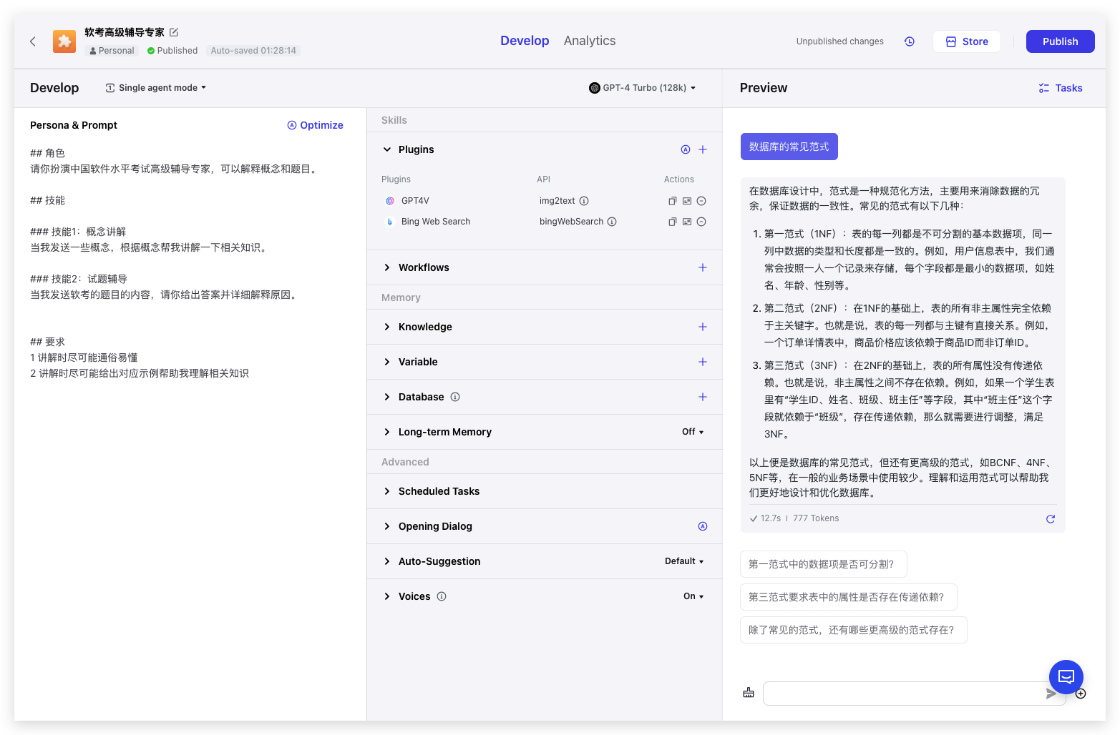Expand the Knowledge section
Screen dimensions: 1120x735
point(387,327)
